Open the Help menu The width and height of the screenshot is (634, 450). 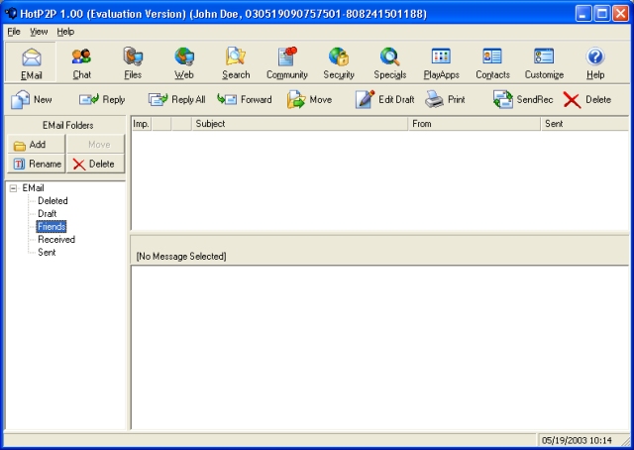(65, 32)
